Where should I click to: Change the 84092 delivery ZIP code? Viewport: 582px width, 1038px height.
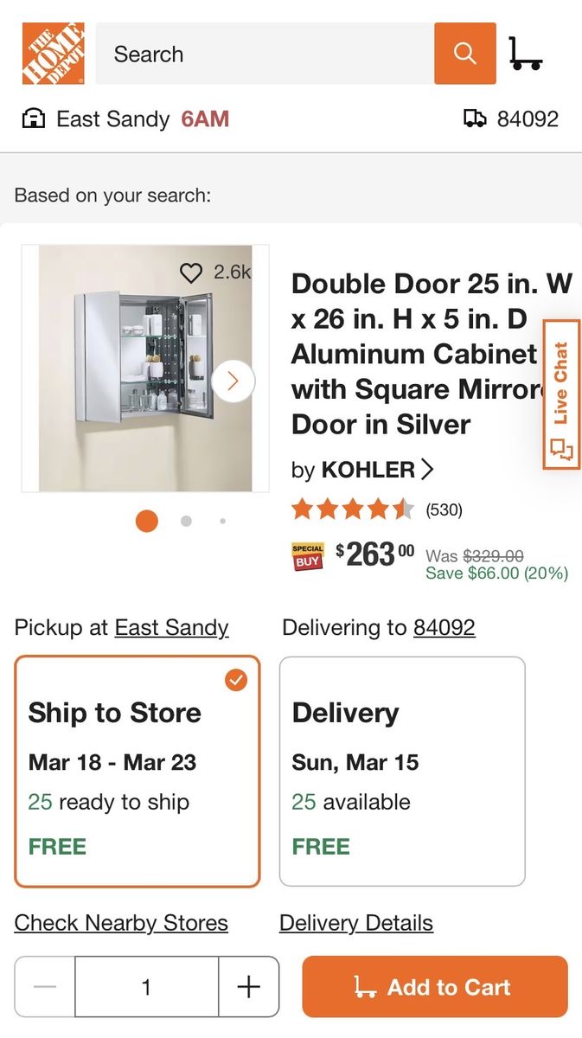(444, 627)
